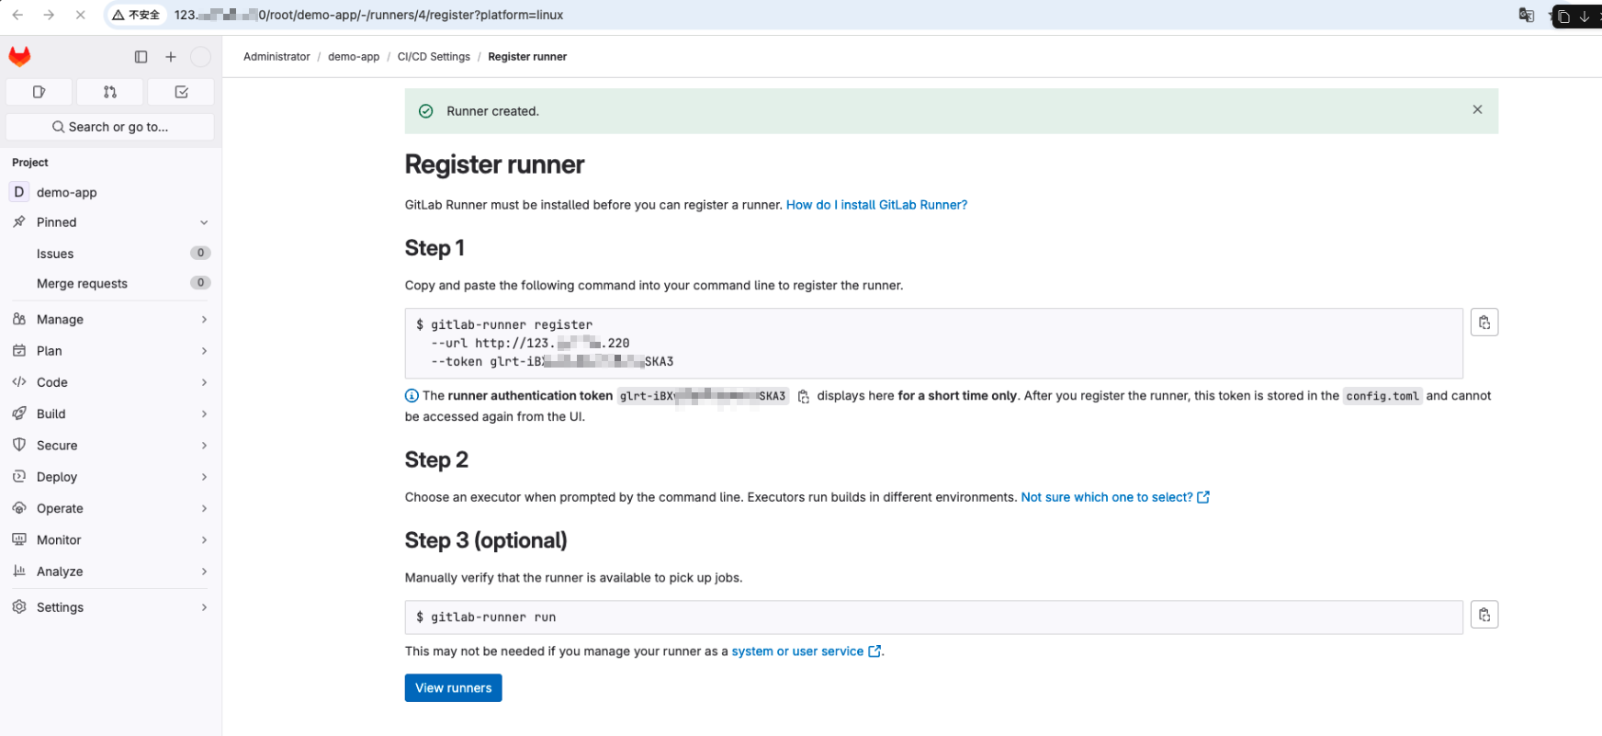Open How do I install GitLab Runner link
Screen dimensions: 1602x736
point(876,205)
